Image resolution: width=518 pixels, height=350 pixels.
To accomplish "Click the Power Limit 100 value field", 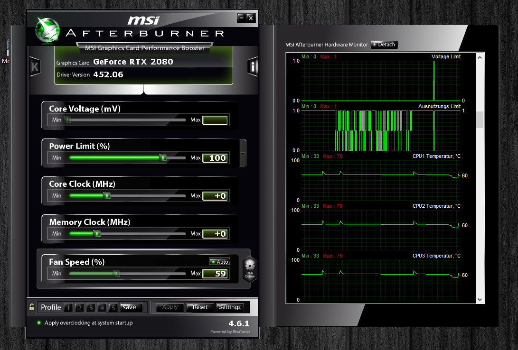I will coord(215,158).
